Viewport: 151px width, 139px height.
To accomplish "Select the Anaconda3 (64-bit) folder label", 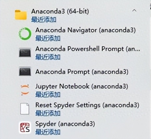I will point(60,11).
